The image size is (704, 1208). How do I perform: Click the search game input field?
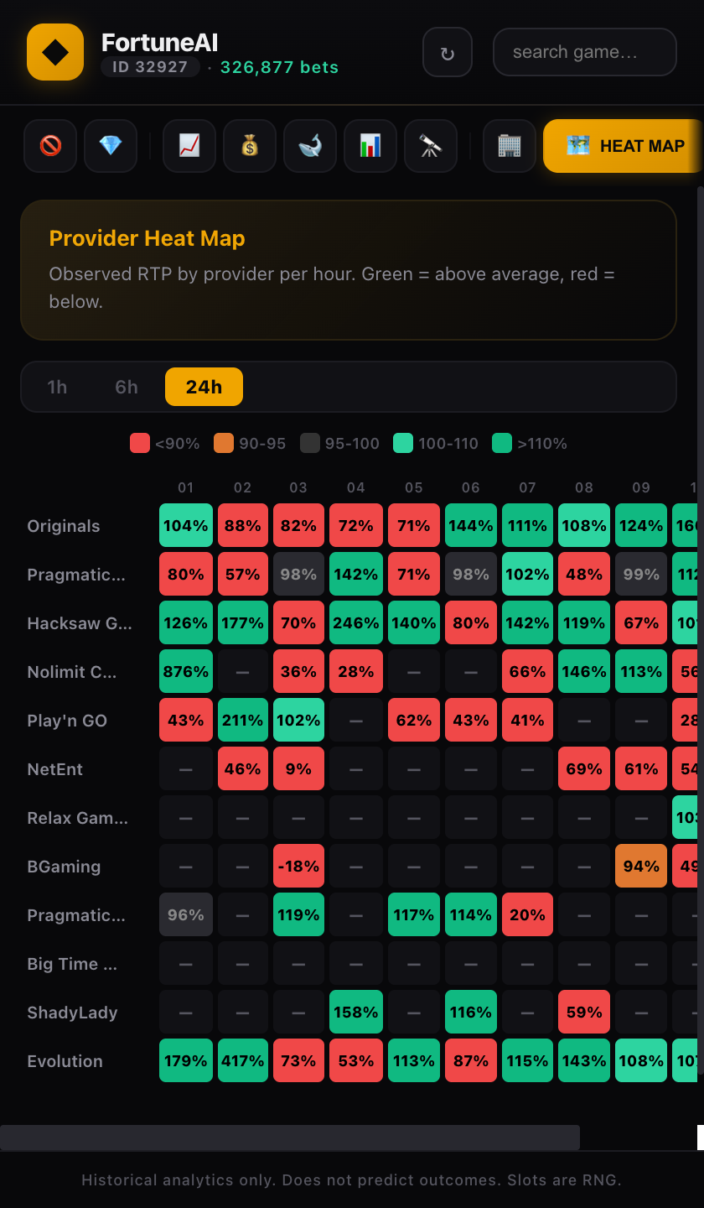tap(584, 51)
